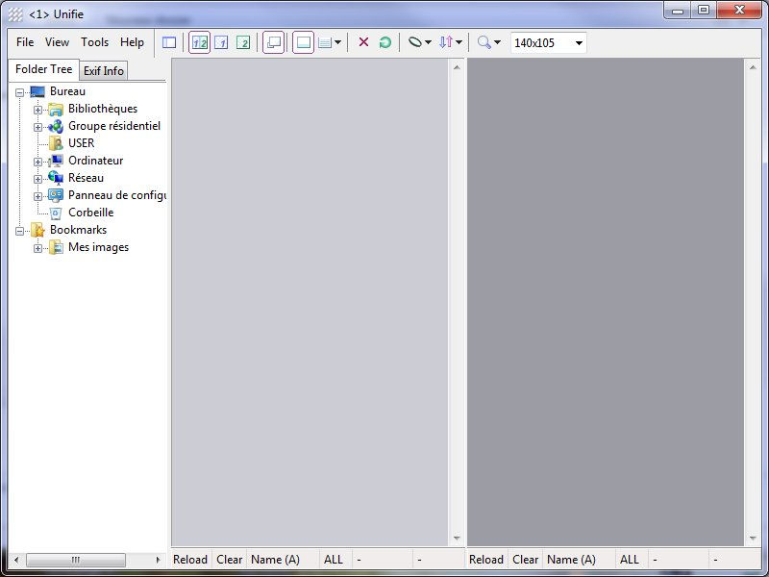Switch to the Folder Tree tab
Viewport: 769px width, 577px height.
43,69
